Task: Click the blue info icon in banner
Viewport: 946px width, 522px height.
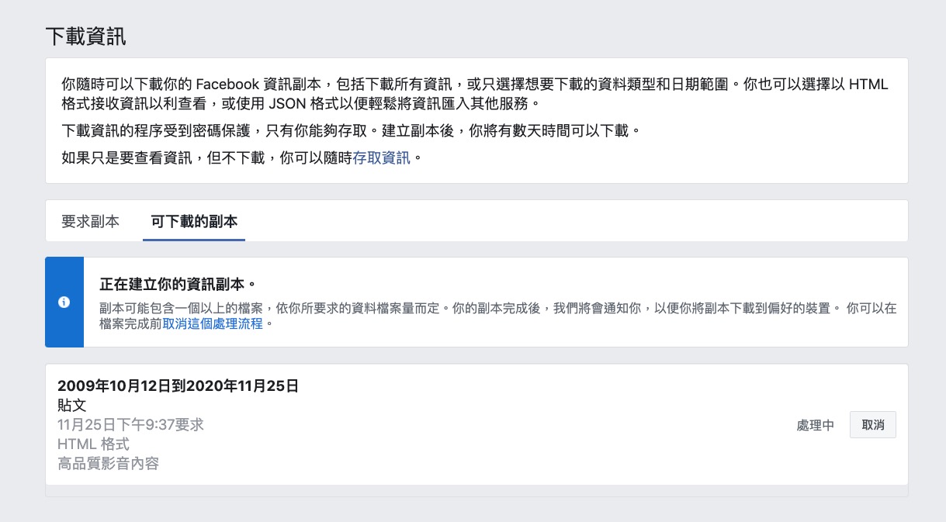Action: pyautogui.click(x=64, y=302)
